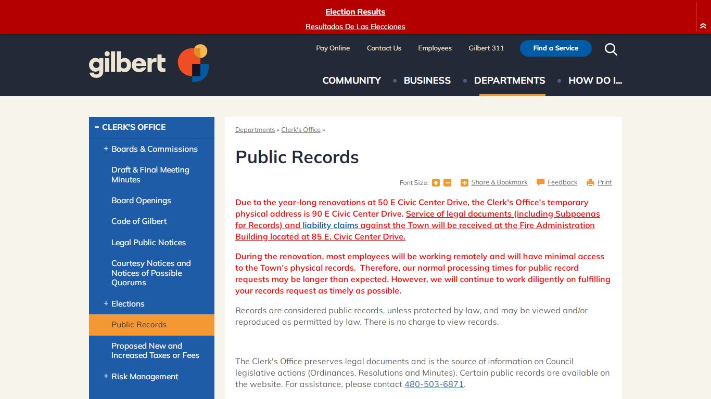Expand the Risk Management submenu
Screen dimensions: 711x399
coord(106,376)
